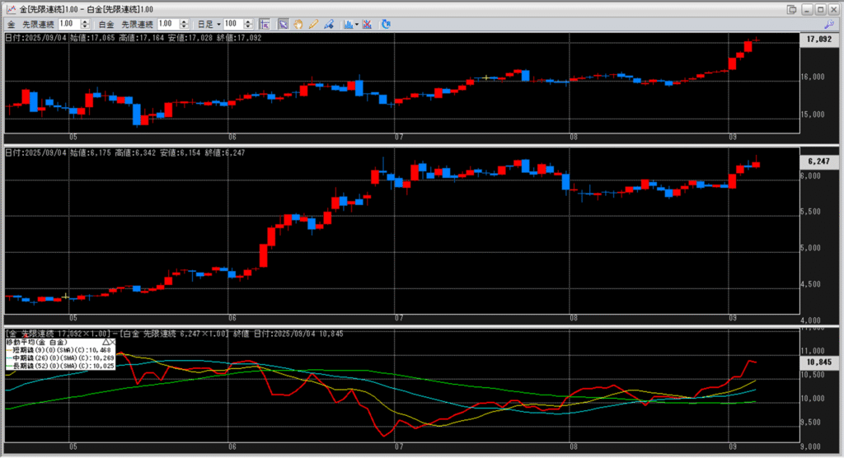The image size is (844, 458).
Task: Collapse the 移動平均 legend with triangle
Action: [x=105, y=341]
